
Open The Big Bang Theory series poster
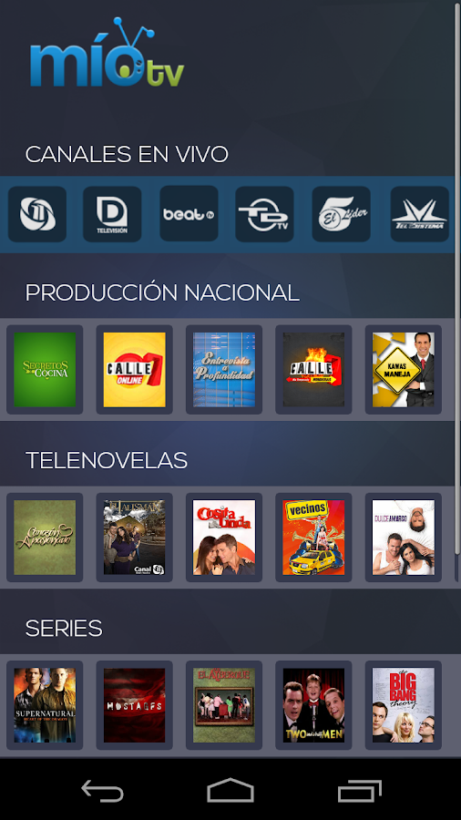(403, 705)
